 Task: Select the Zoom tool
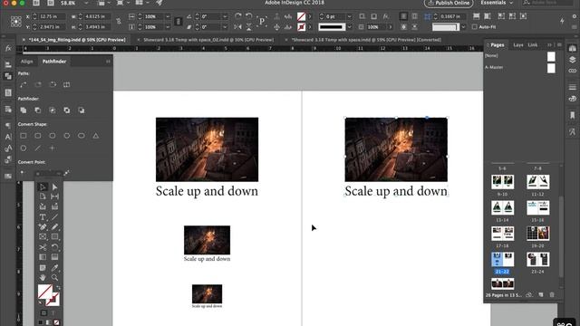[x=54, y=277]
